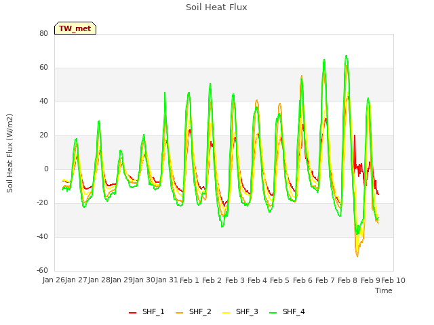The width and height of the screenshot is (434, 325).
Task: Click the Jan 28 x-axis tick label
Action: coord(99,280)
